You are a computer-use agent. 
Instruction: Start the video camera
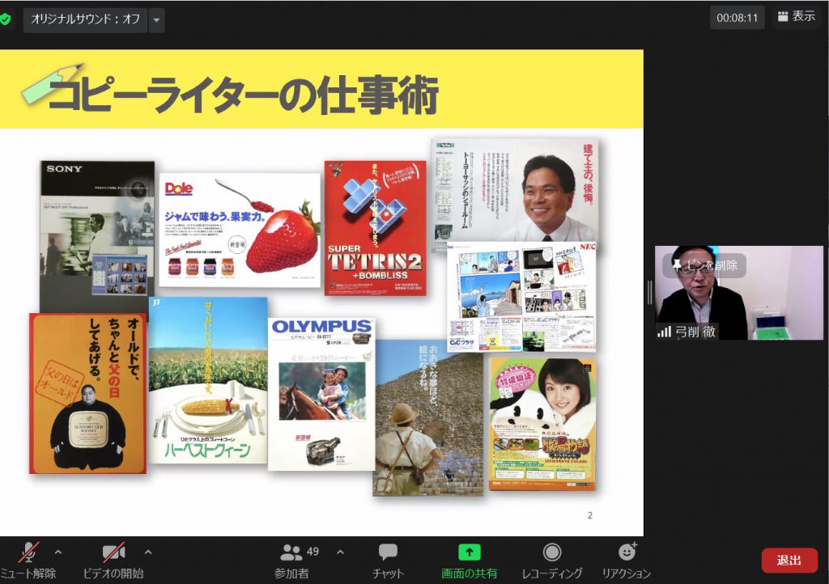click(113, 561)
